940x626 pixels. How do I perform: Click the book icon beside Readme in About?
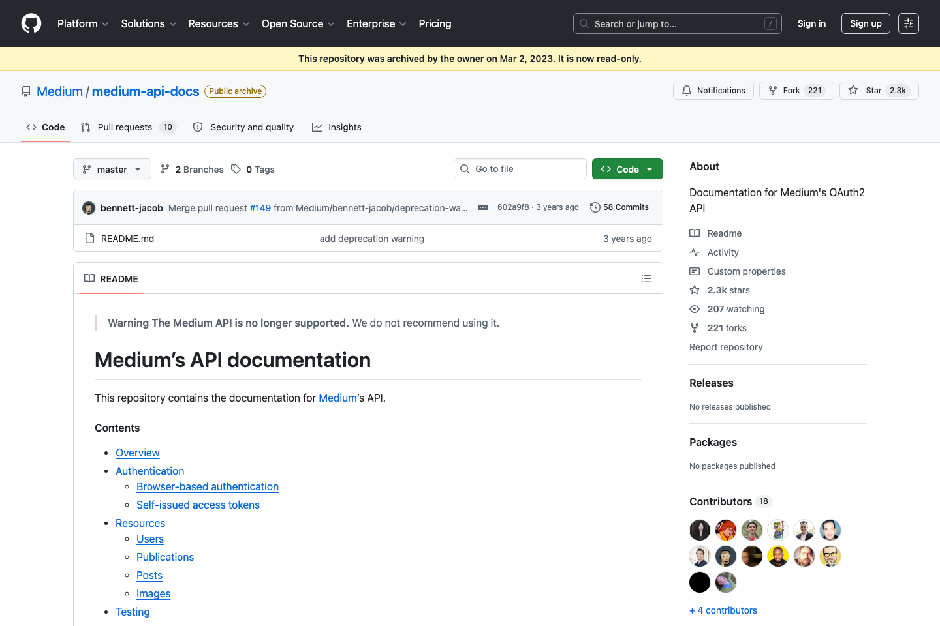(x=694, y=233)
